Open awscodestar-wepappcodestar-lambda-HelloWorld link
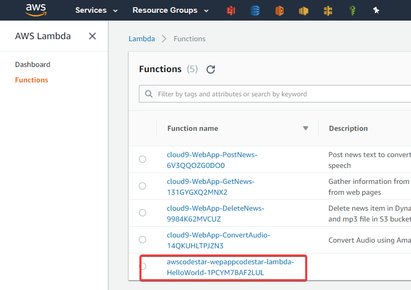This screenshot has height=290, width=411. tap(230, 267)
